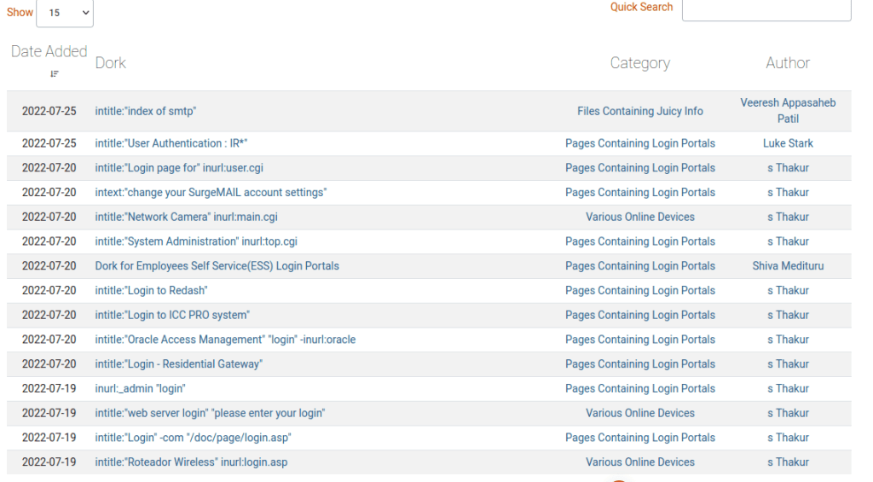Screen dimensions: 873x482
Task: Open the Show entries dropdown
Action: [x=65, y=13]
